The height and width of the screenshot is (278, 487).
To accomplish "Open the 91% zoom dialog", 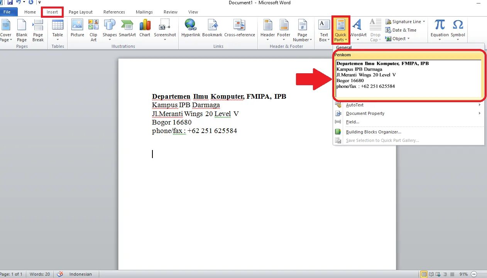I will [x=463, y=274].
